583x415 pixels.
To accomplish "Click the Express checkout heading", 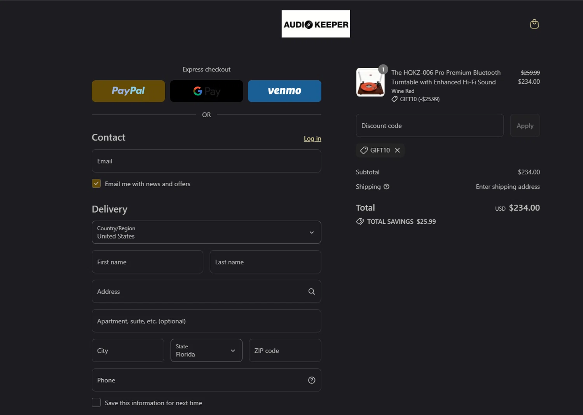I will (206, 69).
